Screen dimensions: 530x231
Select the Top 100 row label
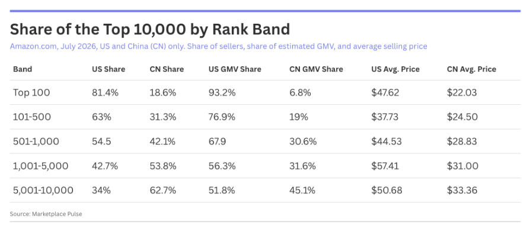click(x=31, y=92)
